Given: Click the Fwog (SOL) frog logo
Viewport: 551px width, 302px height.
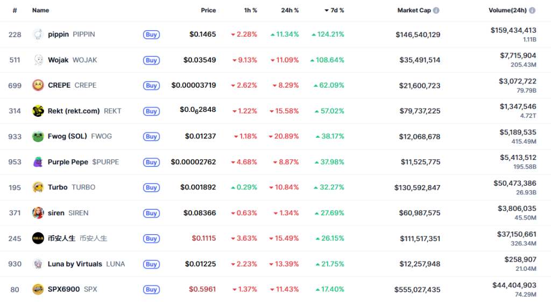Looking at the screenshot, I should coord(38,136).
